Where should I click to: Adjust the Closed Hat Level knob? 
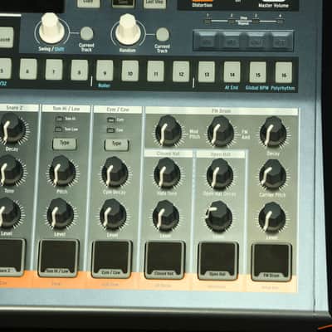[166, 216]
